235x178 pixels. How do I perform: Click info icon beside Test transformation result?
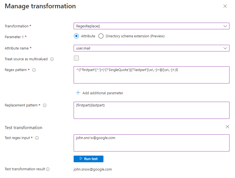click(x=48, y=169)
